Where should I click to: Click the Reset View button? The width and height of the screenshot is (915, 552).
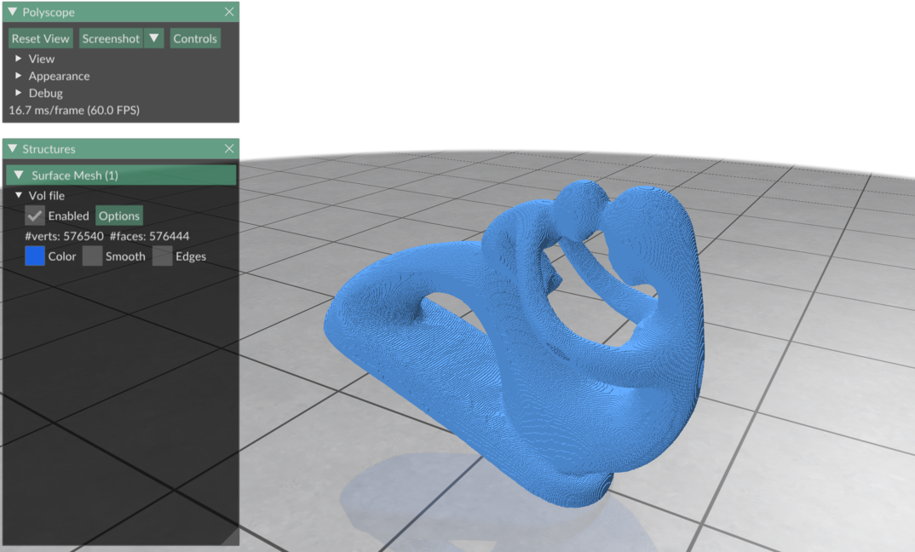pyautogui.click(x=41, y=38)
